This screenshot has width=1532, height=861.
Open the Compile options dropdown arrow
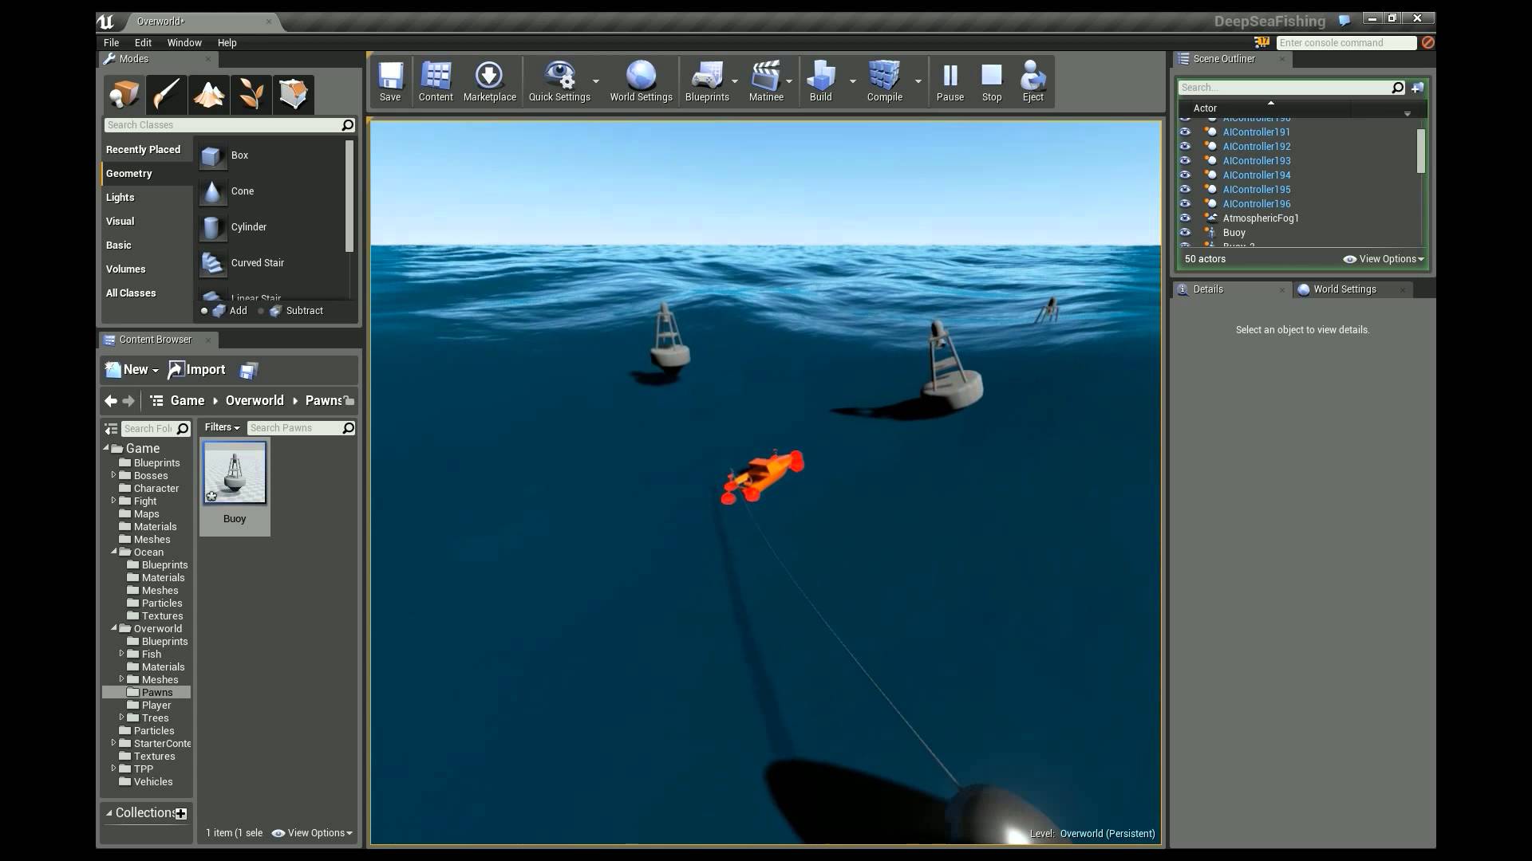click(918, 81)
